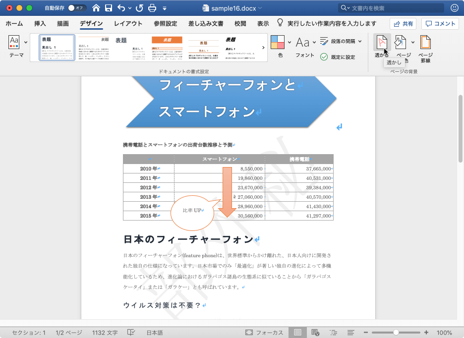
Task: Click the Comments (コメント) button
Action: point(440,24)
